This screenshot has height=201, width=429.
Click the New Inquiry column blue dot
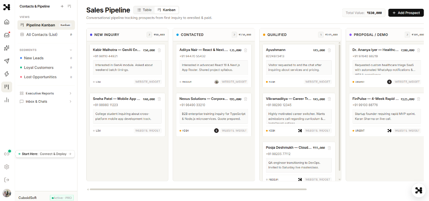click(91, 35)
